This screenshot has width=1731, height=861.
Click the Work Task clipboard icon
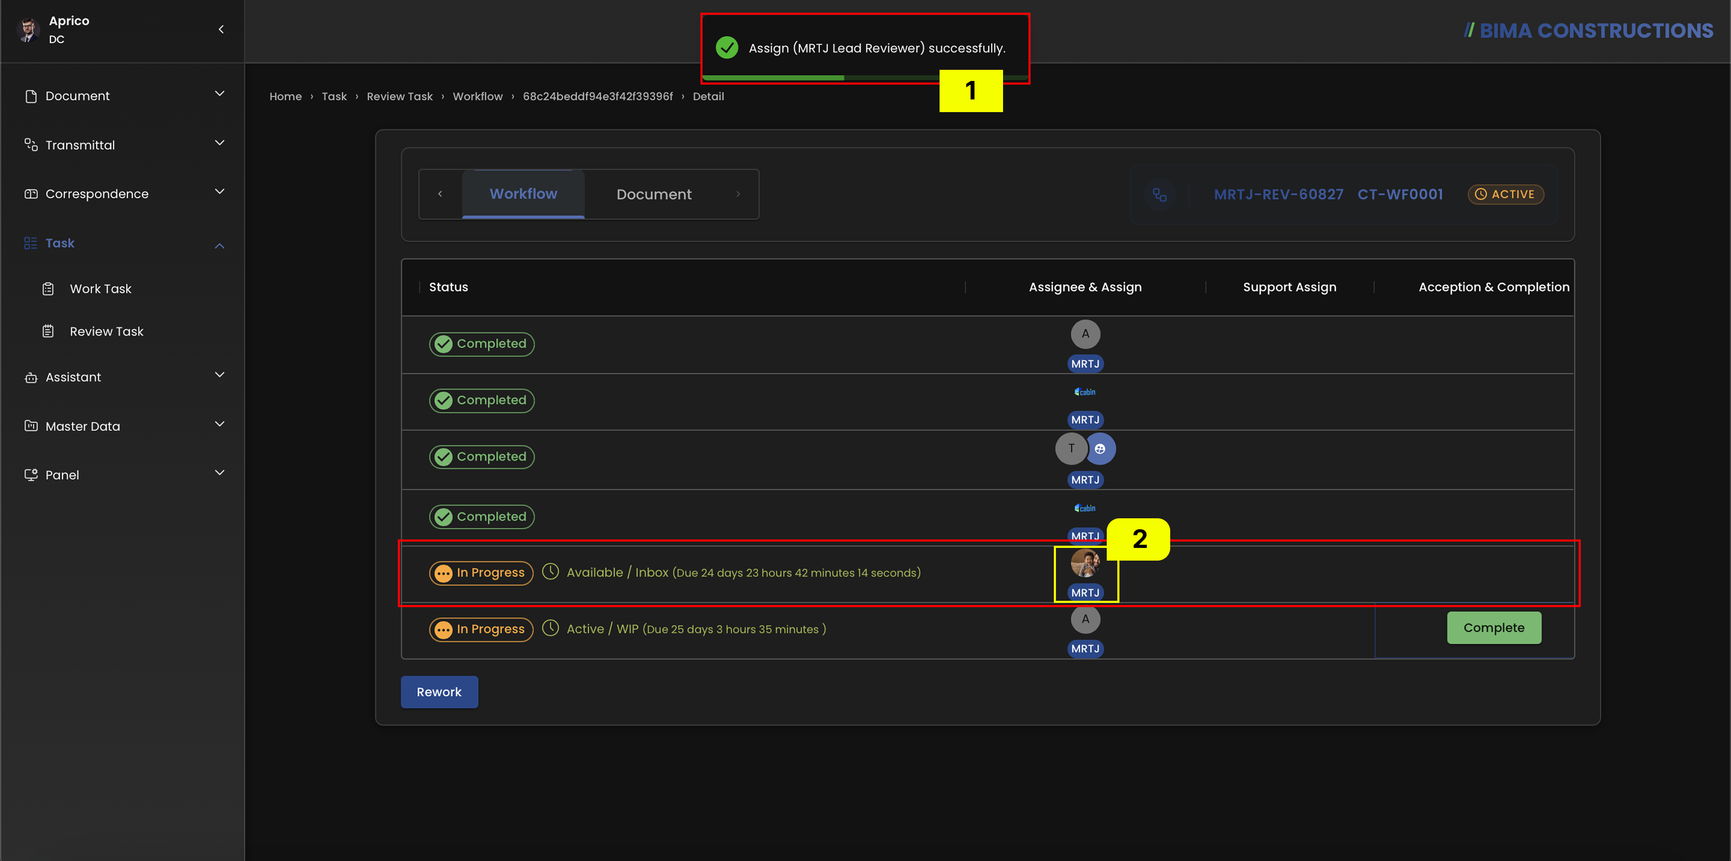(x=48, y=289)
